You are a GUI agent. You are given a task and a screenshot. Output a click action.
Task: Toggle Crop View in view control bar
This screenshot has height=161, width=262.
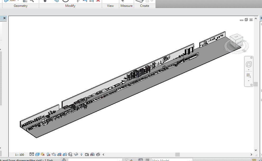(x=59, y=154)
